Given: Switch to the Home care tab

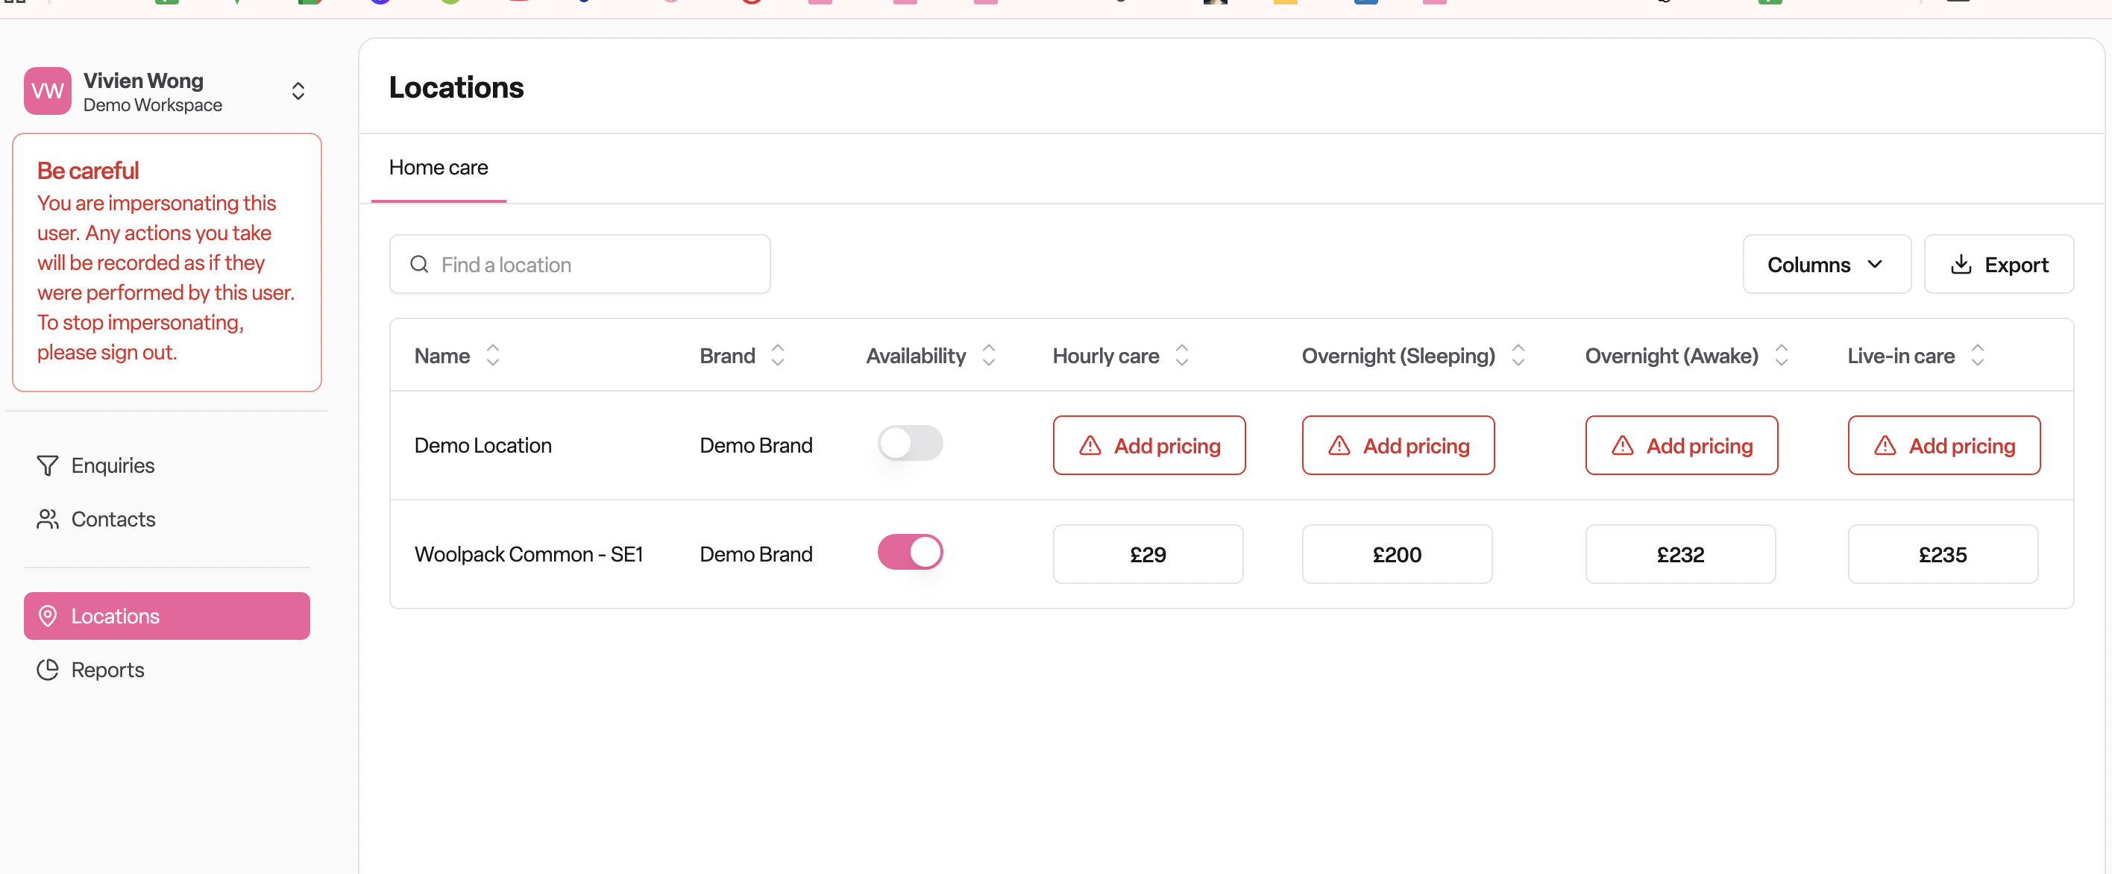Looking at the screenshot, I should point(439,168).
